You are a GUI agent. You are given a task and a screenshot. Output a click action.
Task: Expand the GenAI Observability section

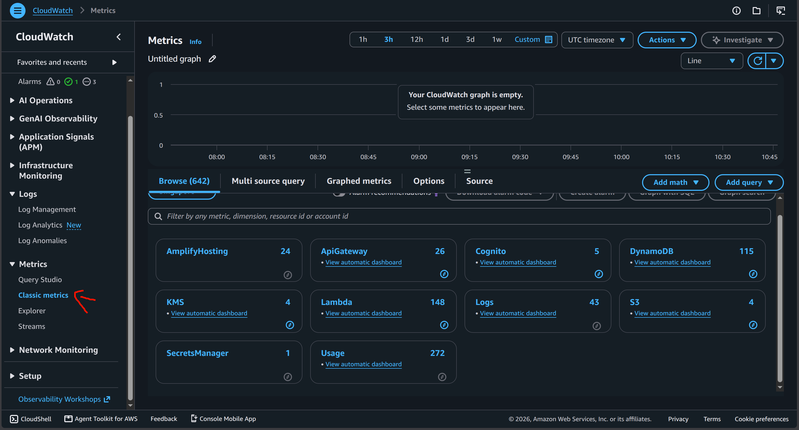click(x=12, y=119)
